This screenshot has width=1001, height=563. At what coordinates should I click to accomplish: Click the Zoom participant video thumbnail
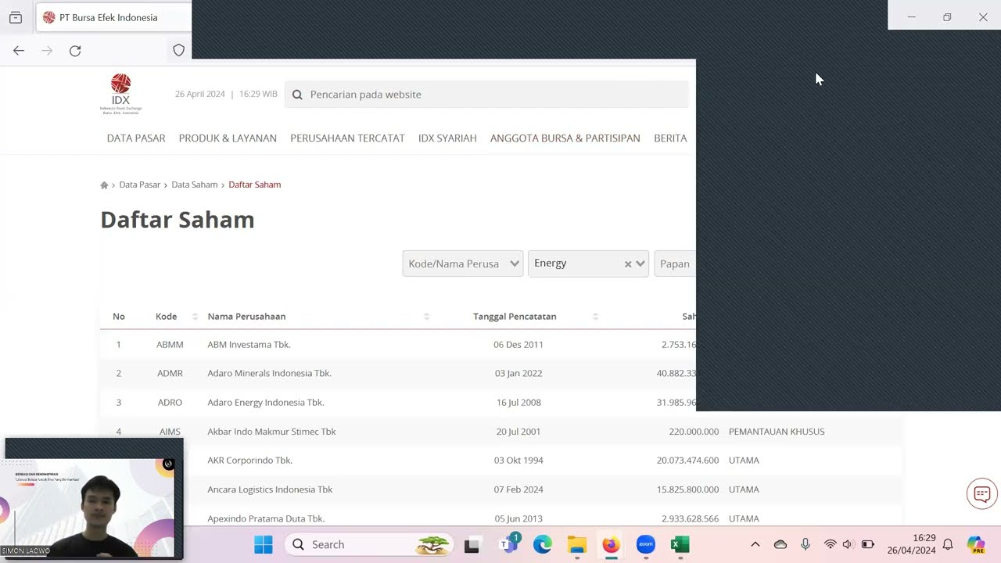click(x=94, y=499)
